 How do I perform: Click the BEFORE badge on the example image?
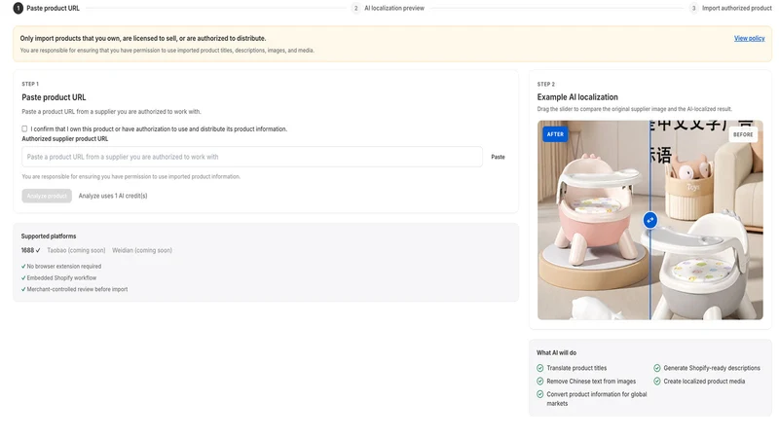point(743,134)
